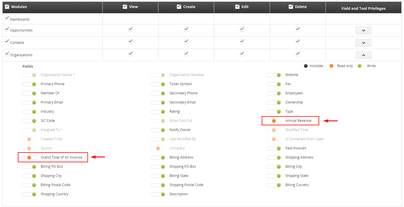This screenshot has width=404, height=207.
Task: Uncheck the Dashboards module checkbox
Action: [7, 18]
